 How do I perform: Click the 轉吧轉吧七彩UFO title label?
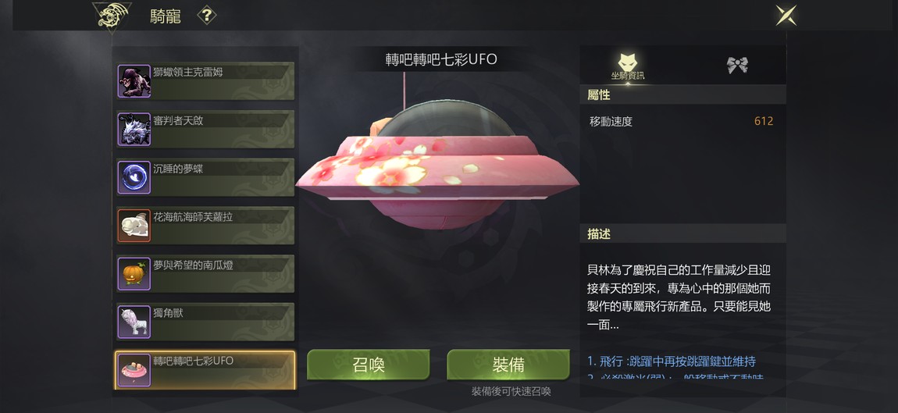click(441, 59)
